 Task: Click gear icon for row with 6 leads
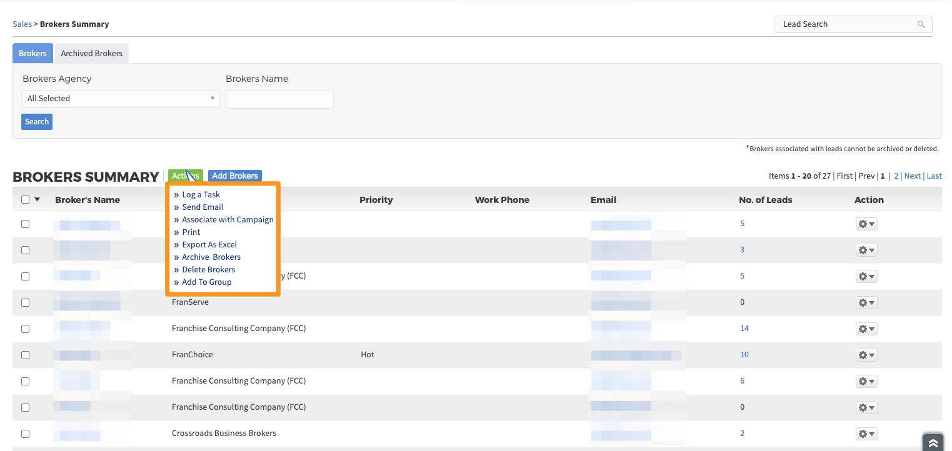[866, 381]
